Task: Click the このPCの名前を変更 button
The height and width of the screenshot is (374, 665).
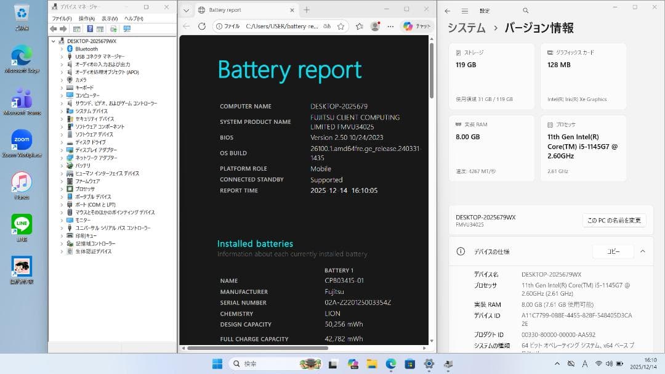Action: [x=614, y=220]
